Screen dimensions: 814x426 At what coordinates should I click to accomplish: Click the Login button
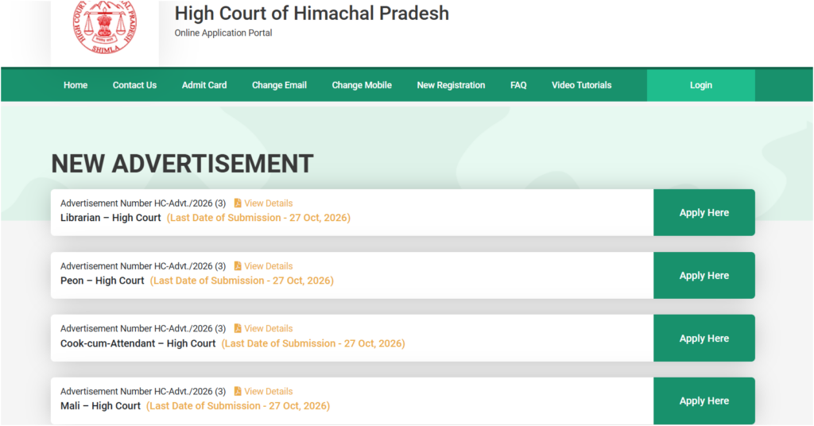701,85
